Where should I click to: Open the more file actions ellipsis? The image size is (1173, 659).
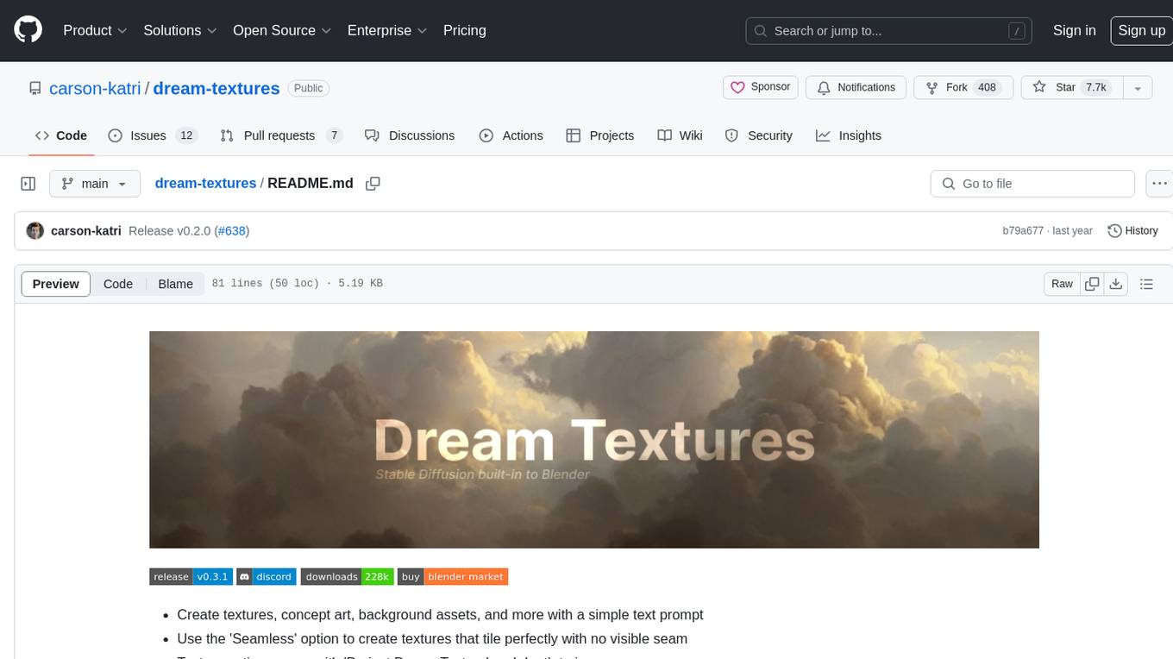1159,184
